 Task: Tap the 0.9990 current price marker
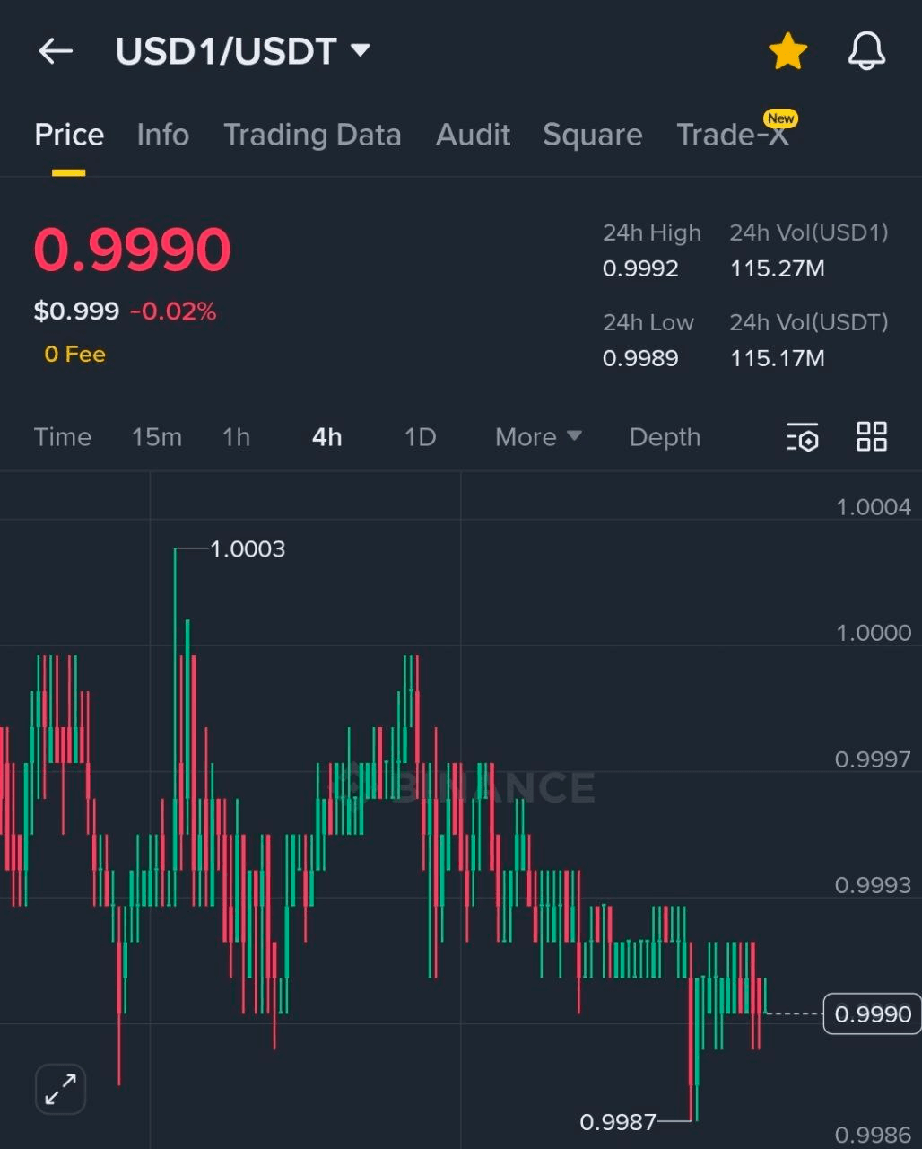pyautogui.click(x=872, y=1014)
